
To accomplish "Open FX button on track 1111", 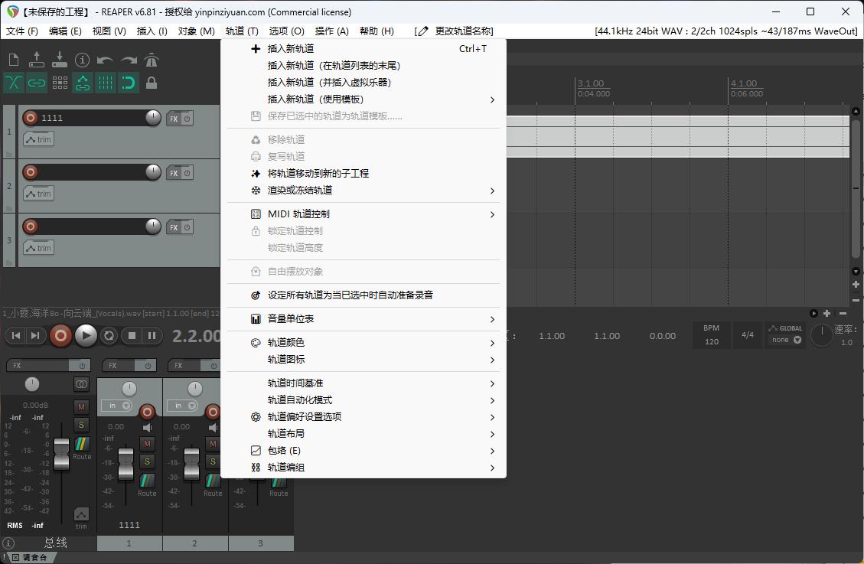I will pos(174,119).
